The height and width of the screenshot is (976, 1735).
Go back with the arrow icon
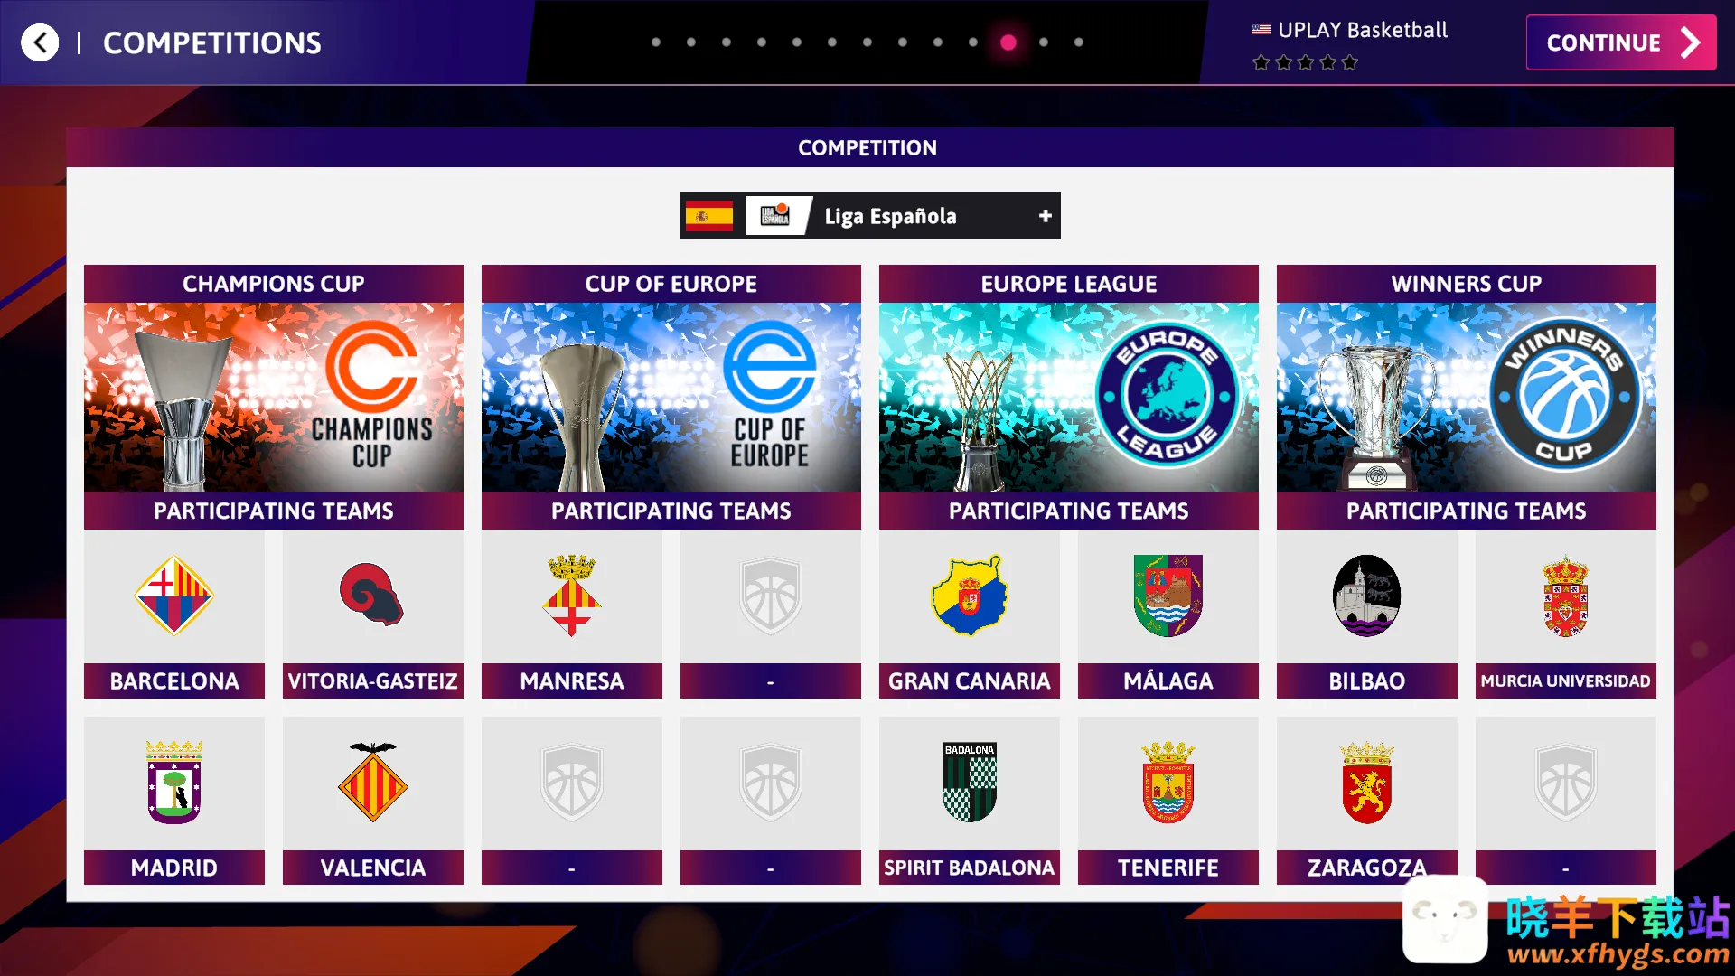(40, 42)
